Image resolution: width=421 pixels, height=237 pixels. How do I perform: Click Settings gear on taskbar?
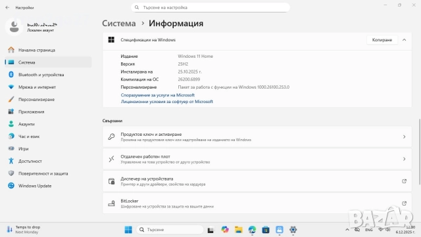(293, 230)
